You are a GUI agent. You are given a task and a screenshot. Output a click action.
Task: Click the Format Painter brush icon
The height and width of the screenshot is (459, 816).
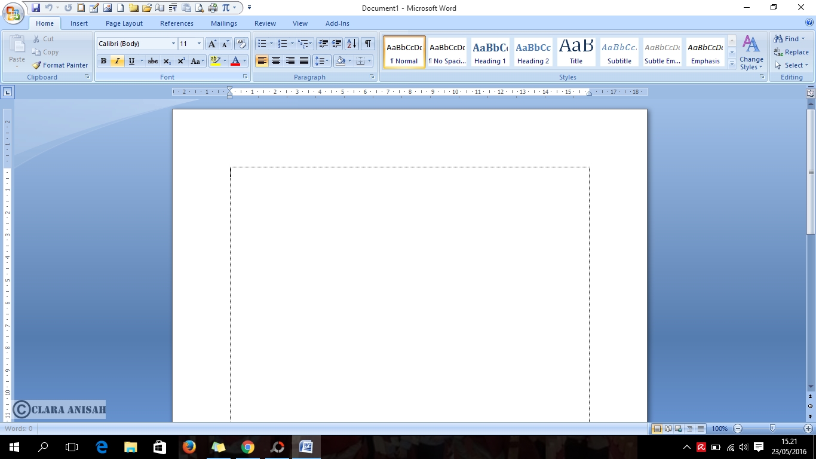tap(37, 65)
